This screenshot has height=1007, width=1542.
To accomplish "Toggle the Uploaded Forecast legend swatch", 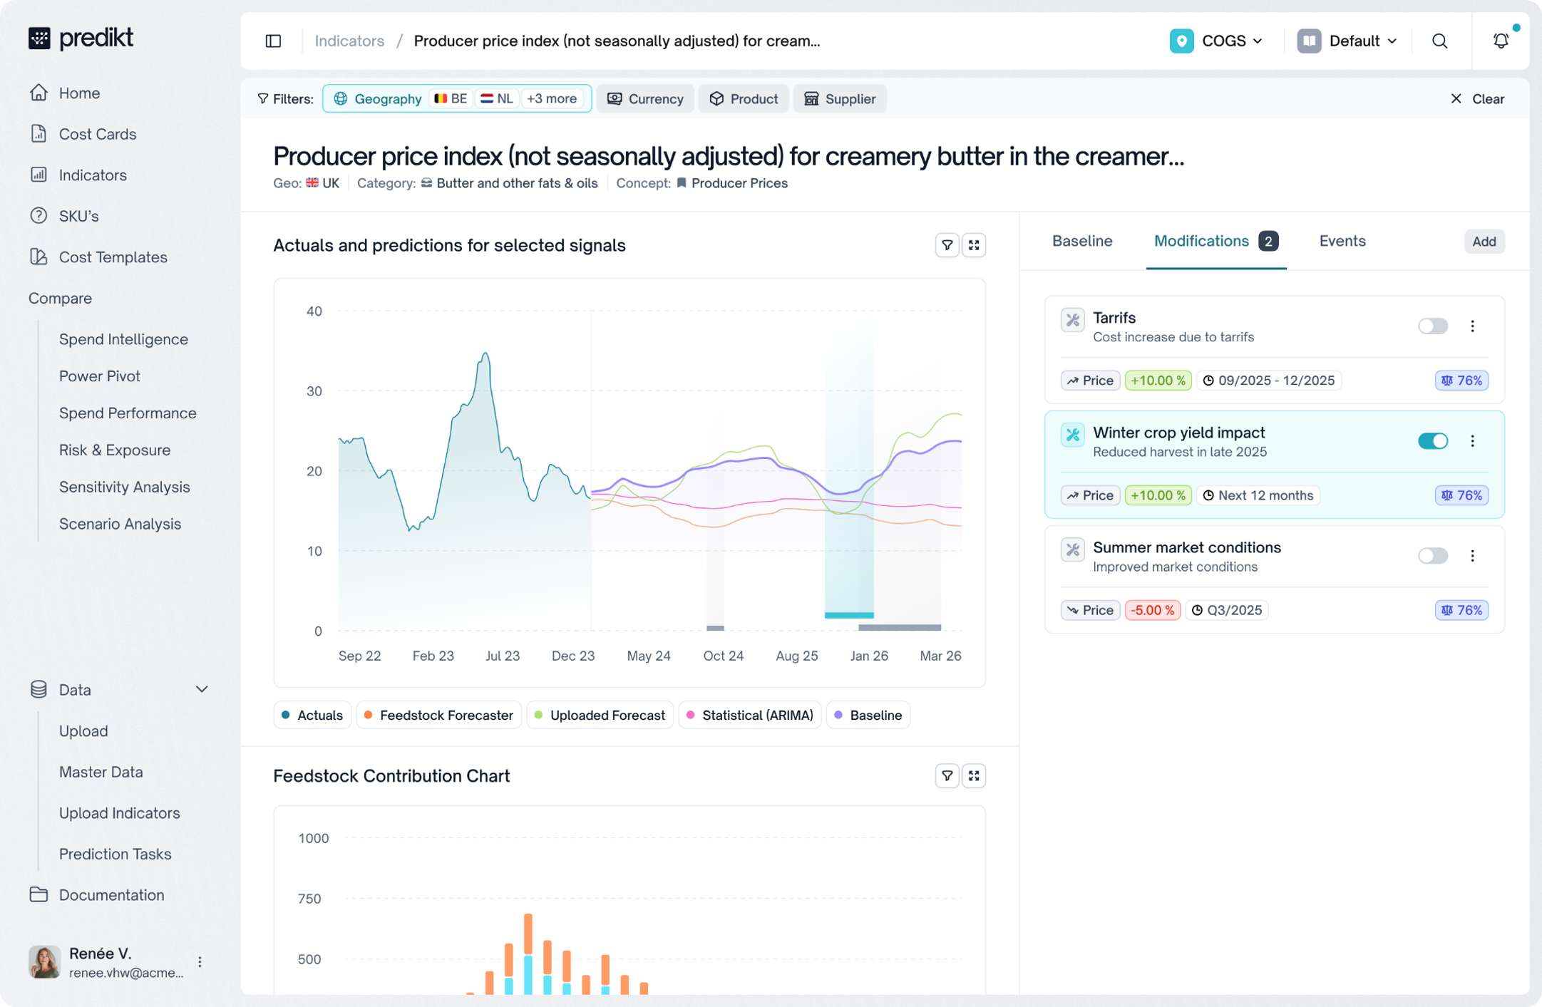I will tap(539, 715).
